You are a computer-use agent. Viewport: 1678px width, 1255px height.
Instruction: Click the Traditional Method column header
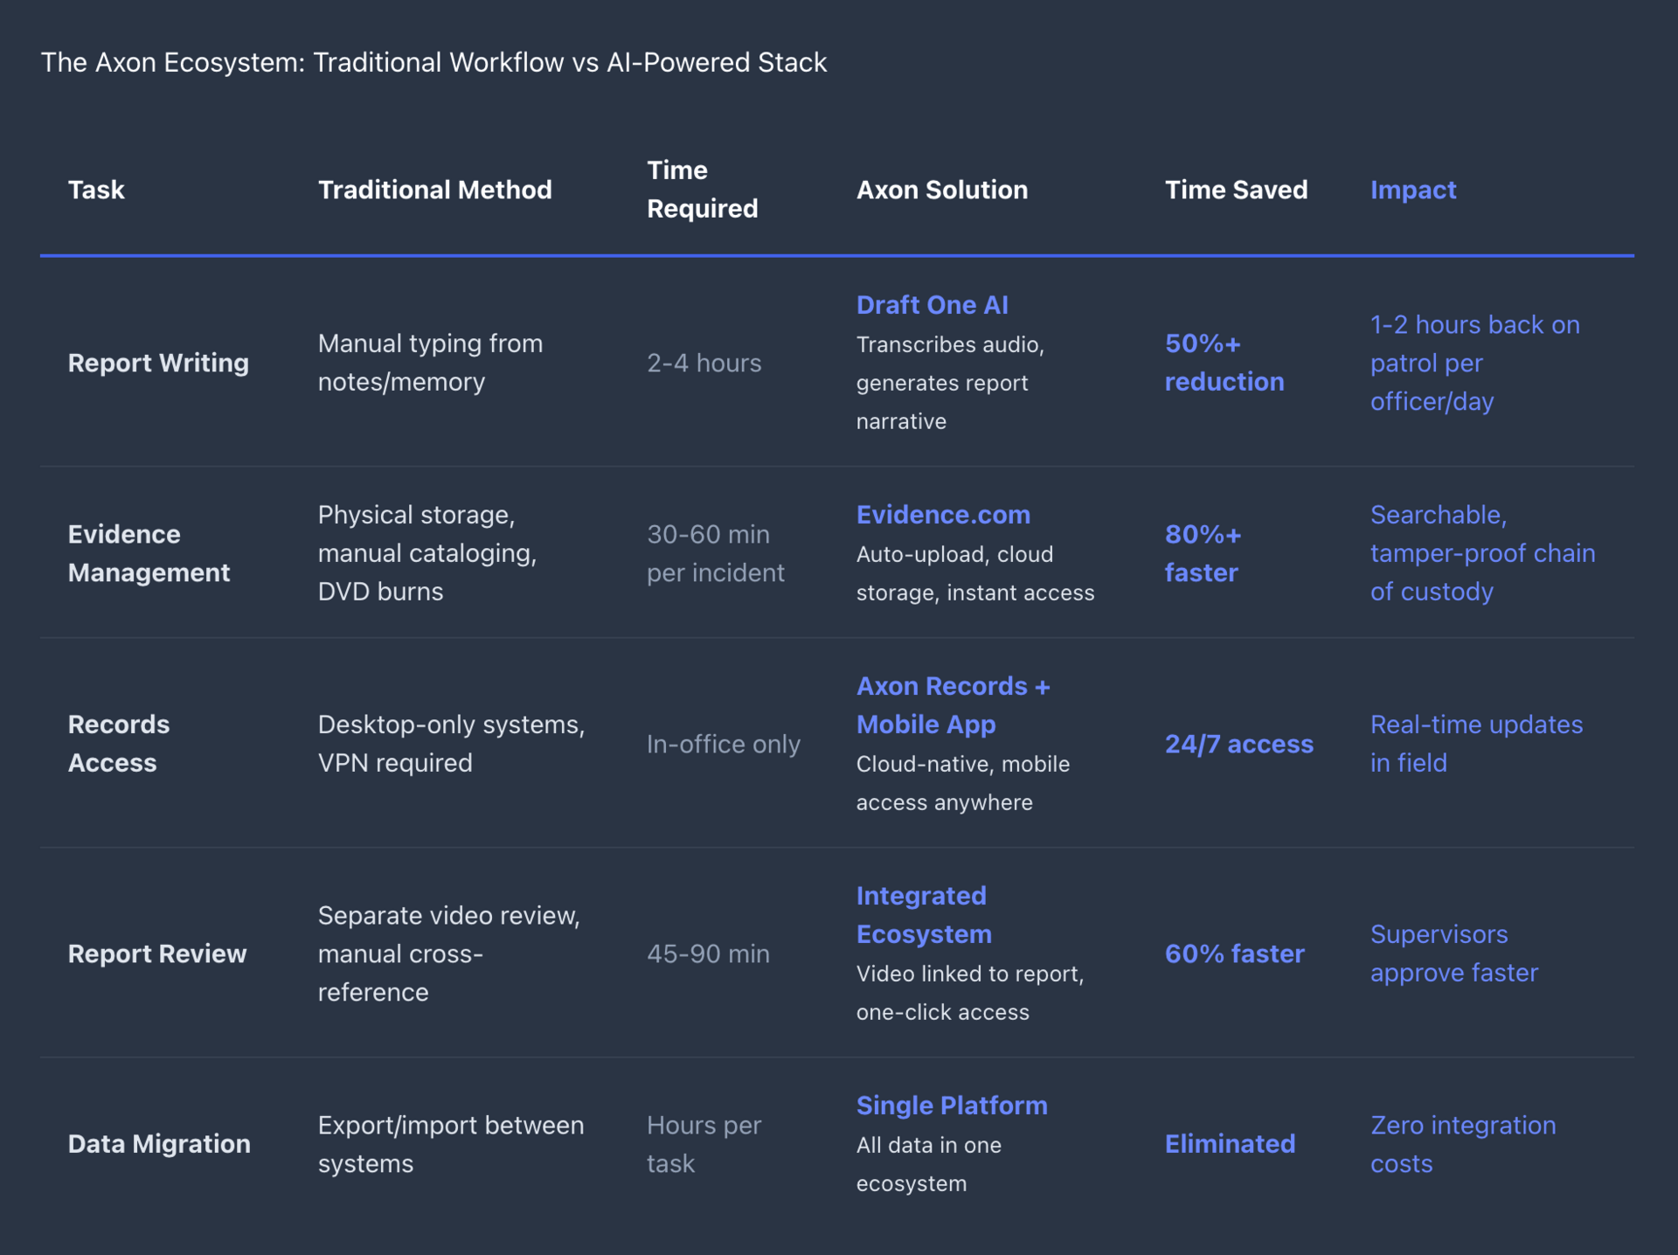click(x=434, y=190)
